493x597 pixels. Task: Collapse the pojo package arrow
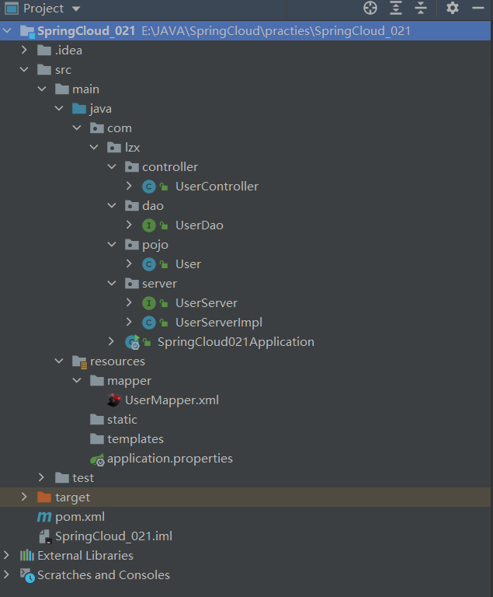[112, 244]
